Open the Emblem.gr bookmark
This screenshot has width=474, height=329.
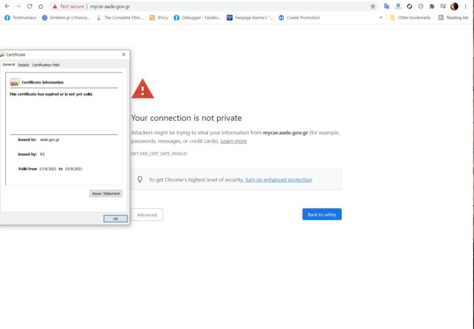[66, 18]
